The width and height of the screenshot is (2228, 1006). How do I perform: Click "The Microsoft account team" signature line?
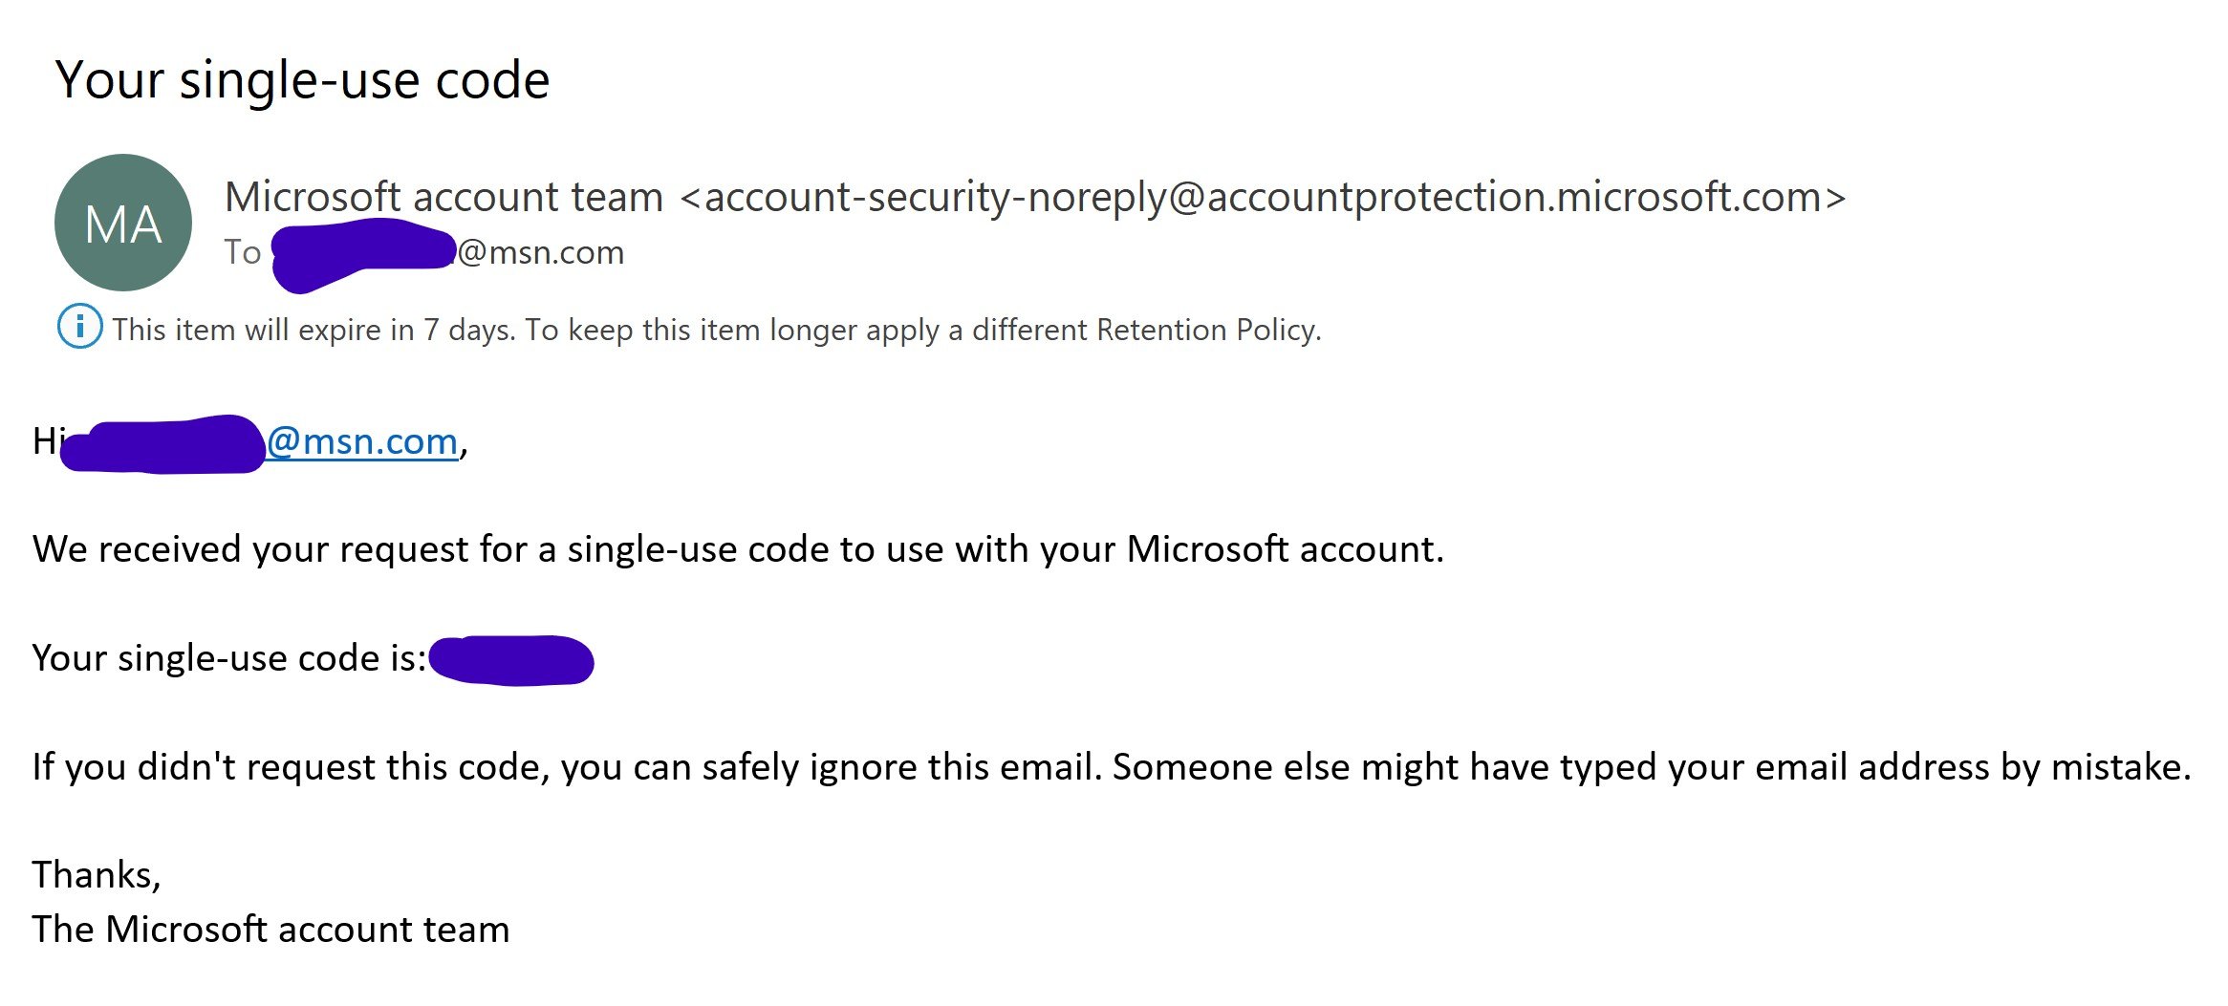270,930
